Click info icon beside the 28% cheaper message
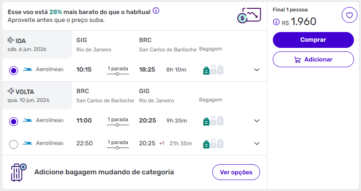The image size is (361, 191). point(156,11)
